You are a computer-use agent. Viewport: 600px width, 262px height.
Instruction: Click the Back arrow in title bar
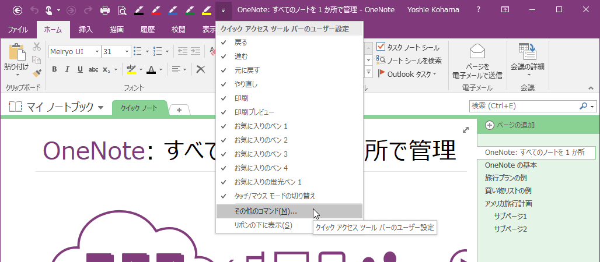pos(18,10)
